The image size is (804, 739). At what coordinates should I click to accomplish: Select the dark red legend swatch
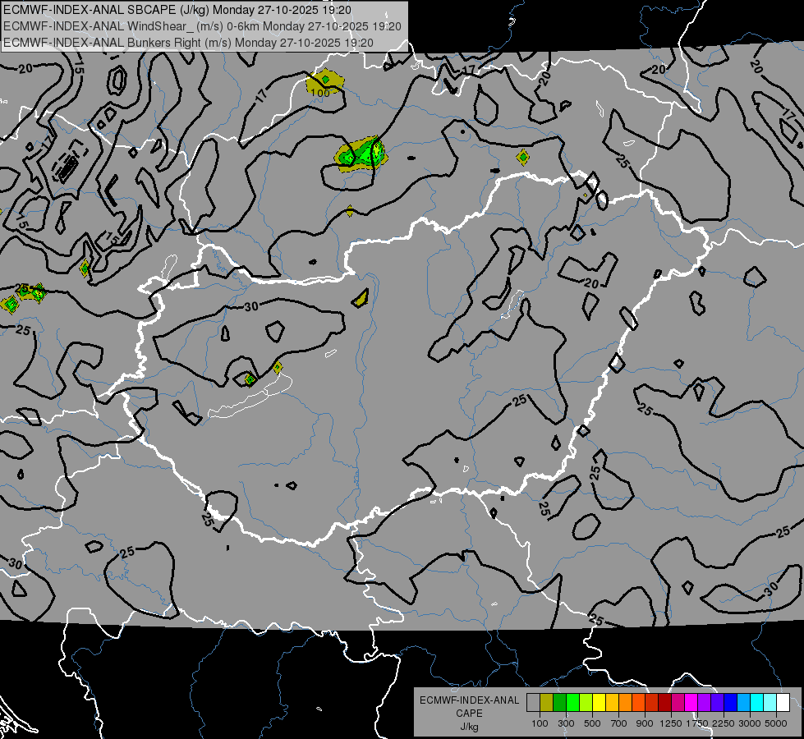click(x=665, y=703)
